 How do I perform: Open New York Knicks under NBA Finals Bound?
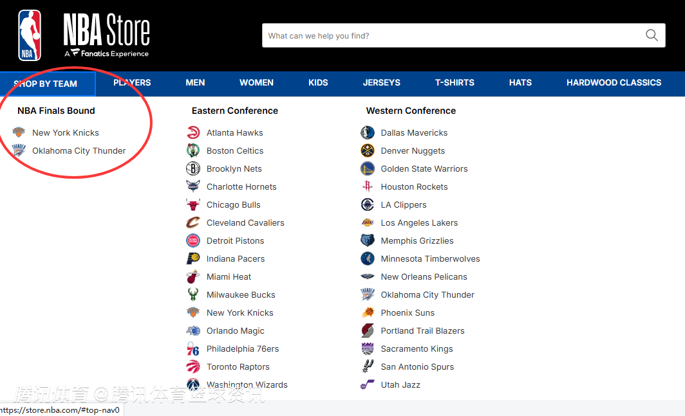(x=66, y=132)
